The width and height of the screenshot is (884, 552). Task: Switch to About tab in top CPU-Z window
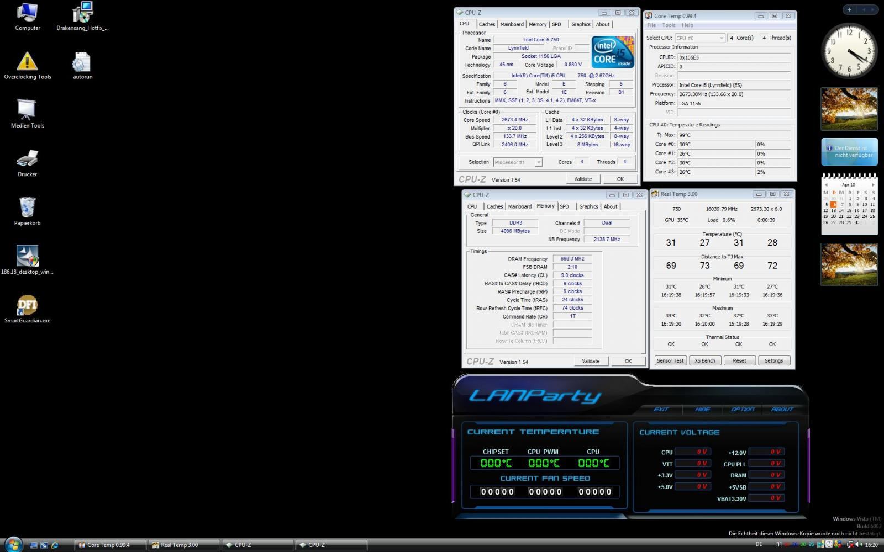click(603, 24)
